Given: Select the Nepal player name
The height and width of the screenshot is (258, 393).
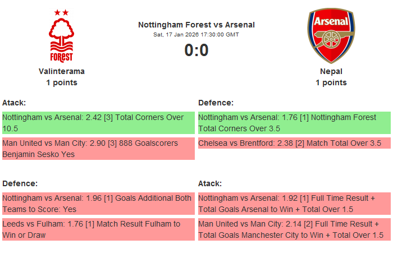Looking at the screenshot, I should pyautogui.click(x=331, y=71).
